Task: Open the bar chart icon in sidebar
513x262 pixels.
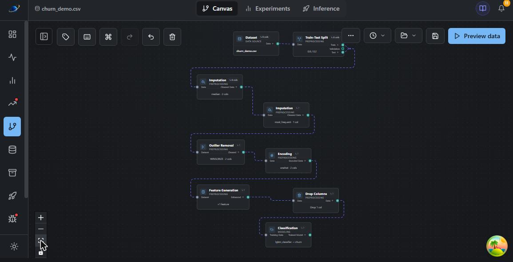Action: (x=12, y=80)
